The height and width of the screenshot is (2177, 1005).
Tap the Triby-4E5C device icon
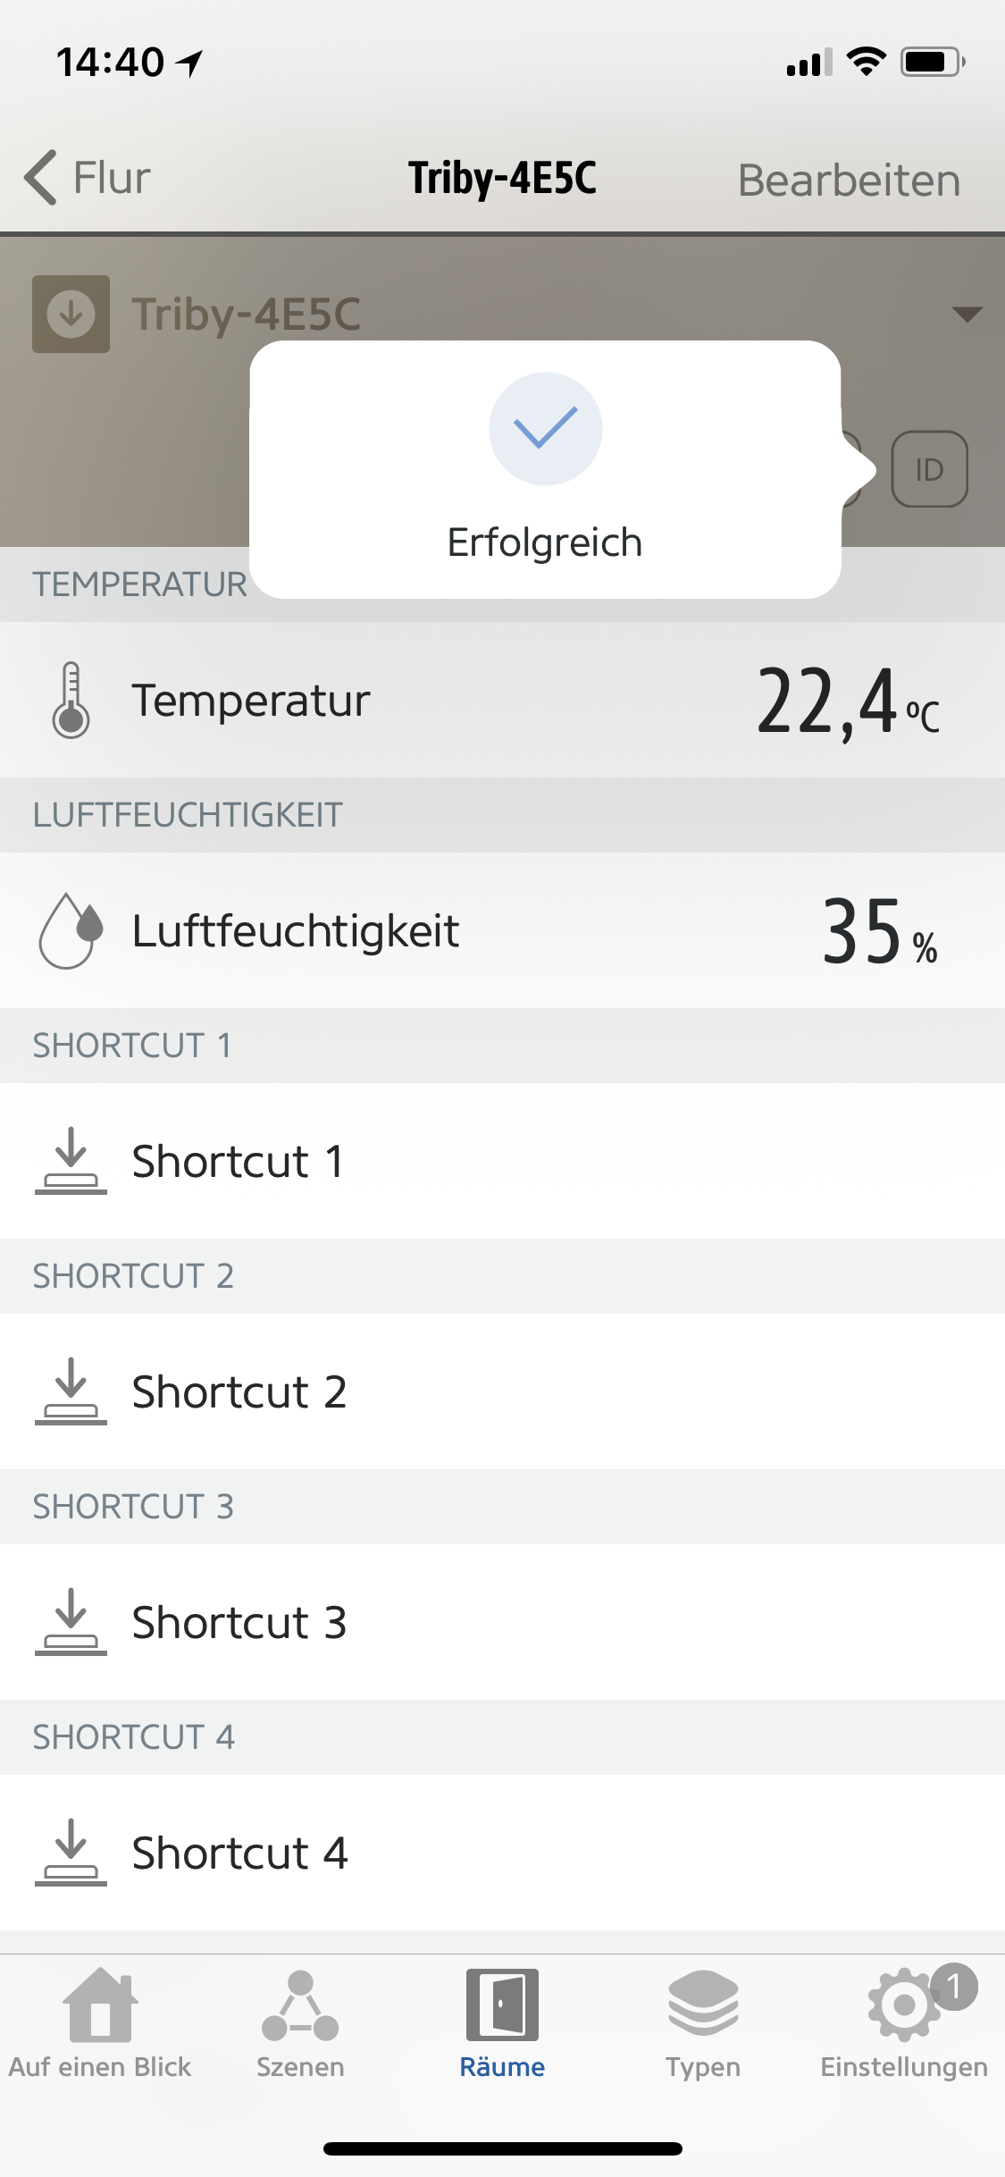pyautogui.click(x=71, y=314)
